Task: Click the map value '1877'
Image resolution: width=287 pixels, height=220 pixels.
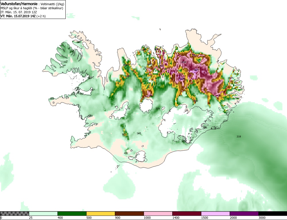Action: tap(196, 70)
